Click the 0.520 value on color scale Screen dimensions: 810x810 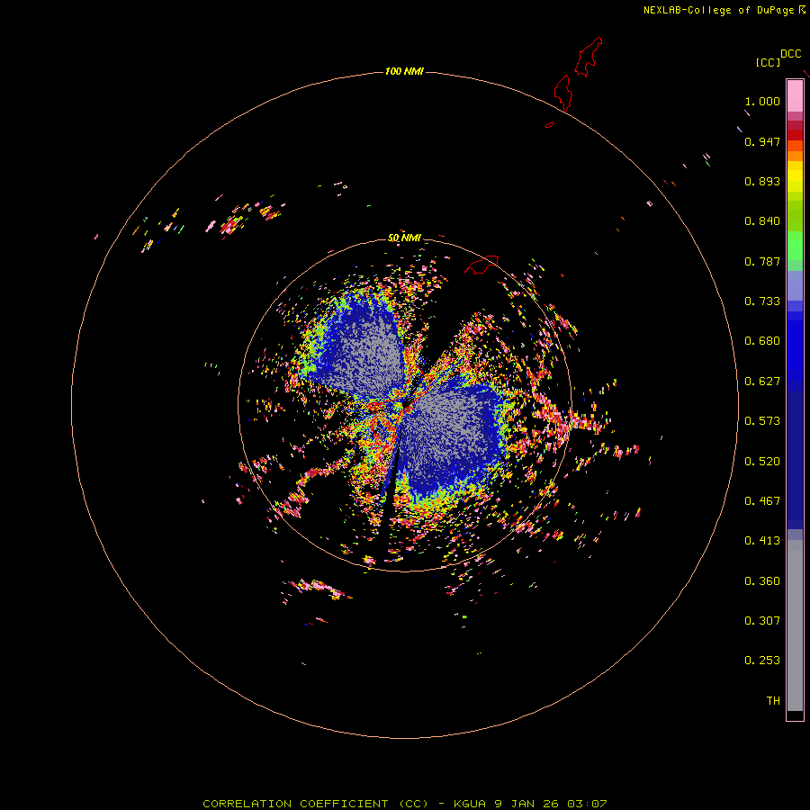[762, 462]
